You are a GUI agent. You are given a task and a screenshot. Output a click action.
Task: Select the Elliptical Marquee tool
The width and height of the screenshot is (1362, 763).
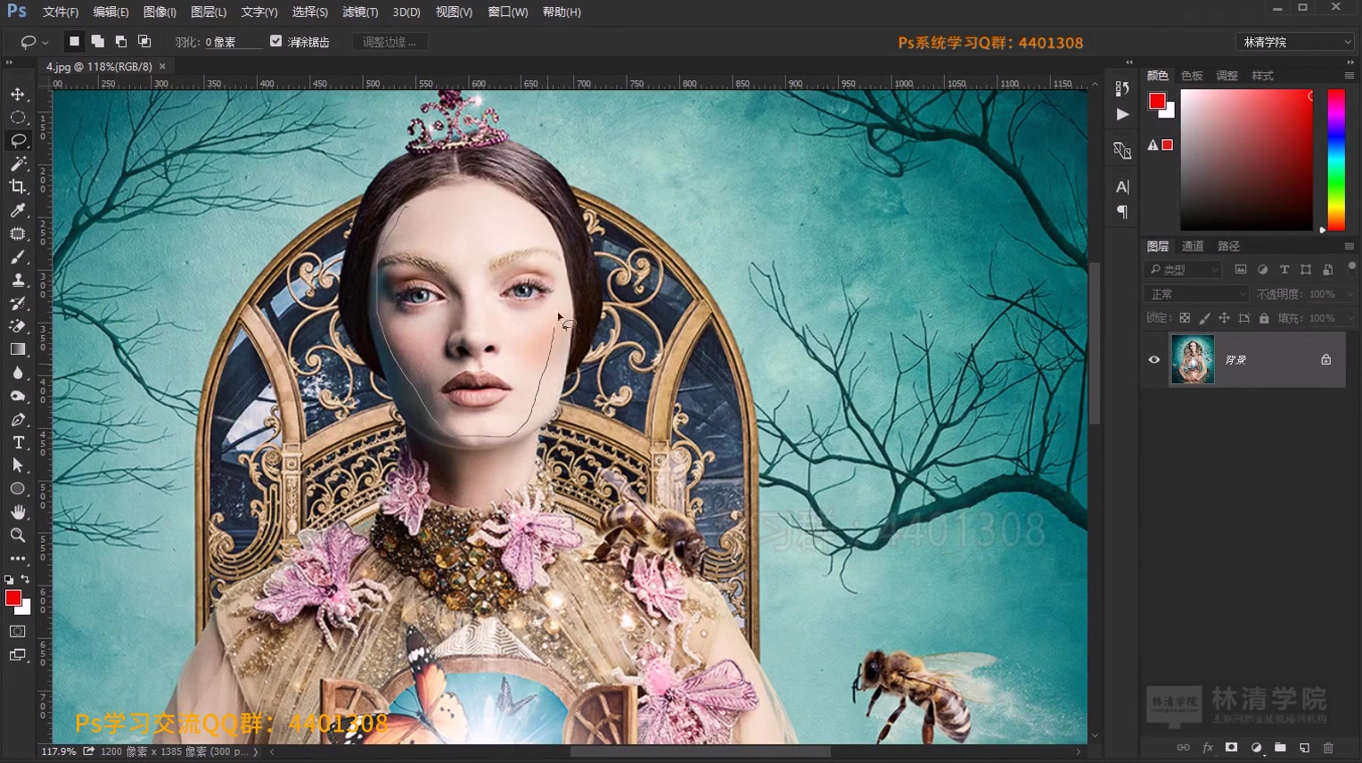coord(18,118)
